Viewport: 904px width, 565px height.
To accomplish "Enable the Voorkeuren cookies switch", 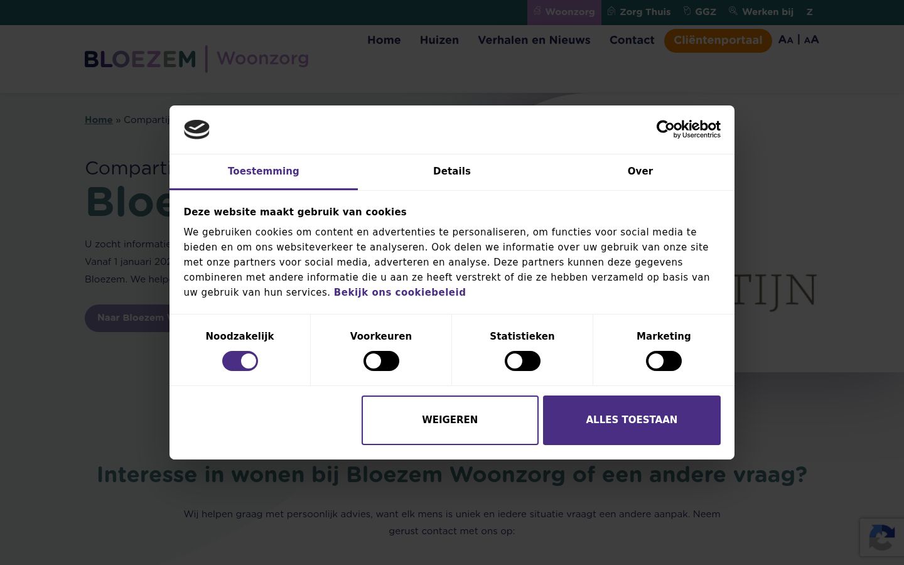I will click(381, 361).
